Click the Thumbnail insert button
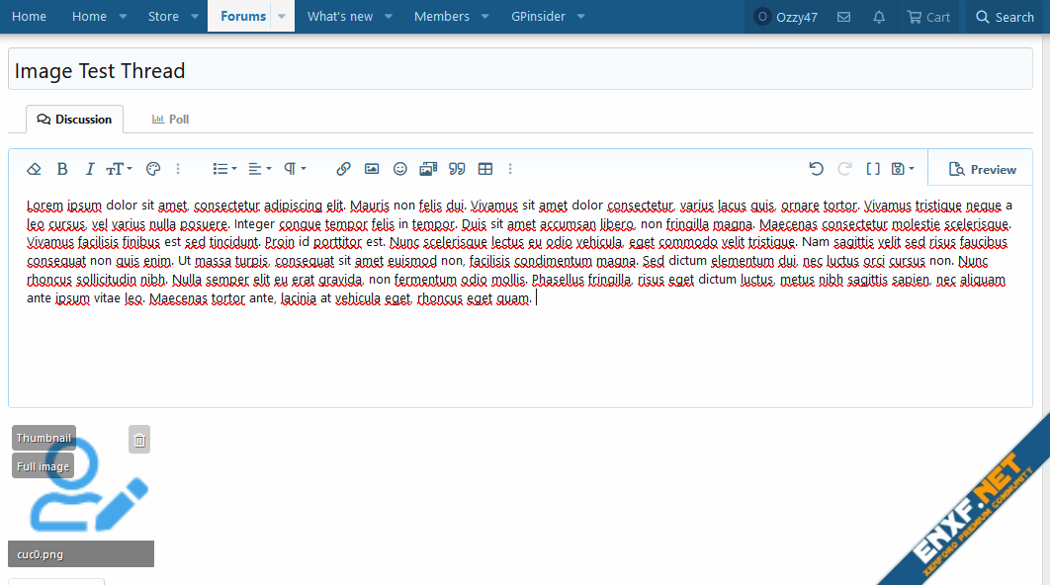The height and width of the screenshot is (585, 1050). pyautogui.click(x=44, y=438)
